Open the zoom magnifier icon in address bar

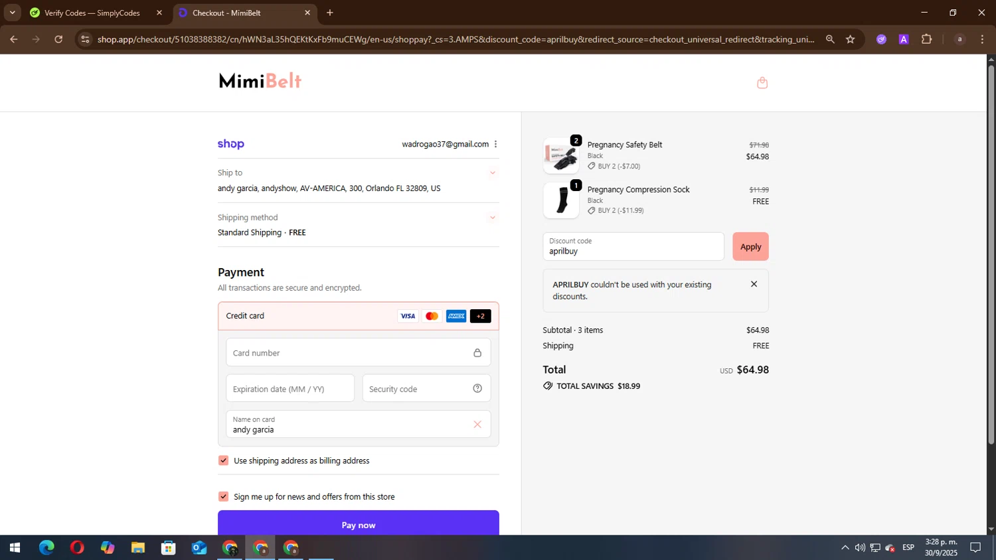pyautogui.click(x=830, y=39)
